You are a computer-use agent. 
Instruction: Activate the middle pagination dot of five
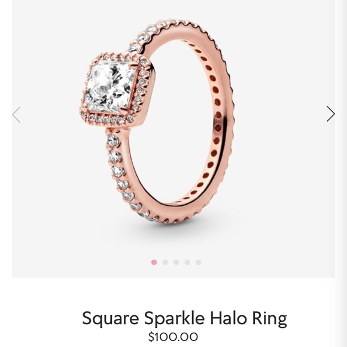[176, 262]
